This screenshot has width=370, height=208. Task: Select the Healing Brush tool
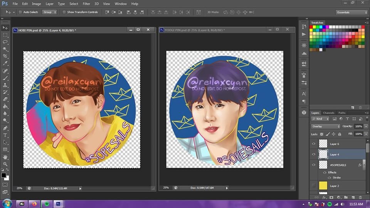click(5, 71)
